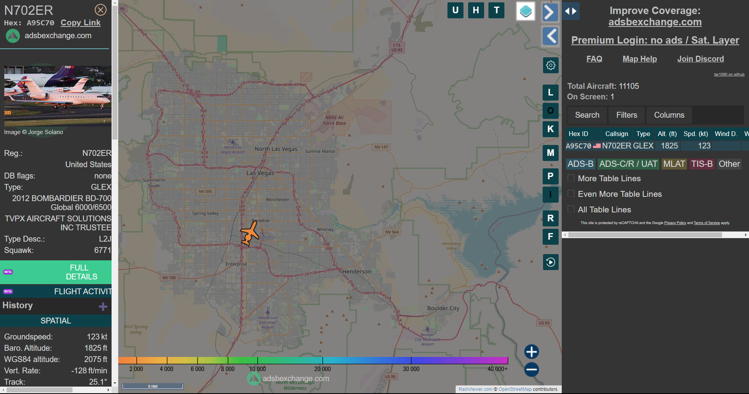The width and height of the screenshot is (749, 394).
Task: Select the orange aircraft icon on map
Action: pyautogui.click(x=249, y=233)
